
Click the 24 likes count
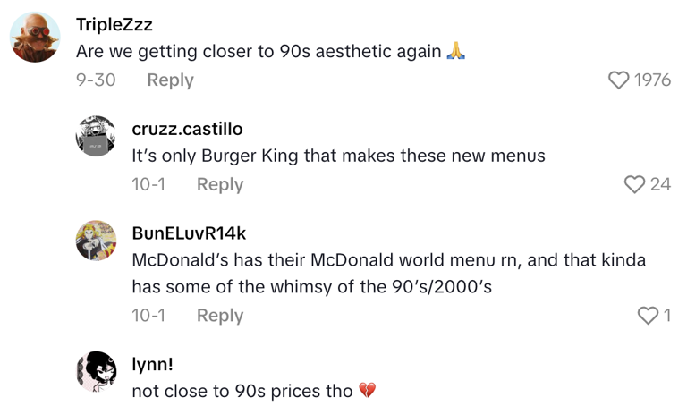coord(660,184)
